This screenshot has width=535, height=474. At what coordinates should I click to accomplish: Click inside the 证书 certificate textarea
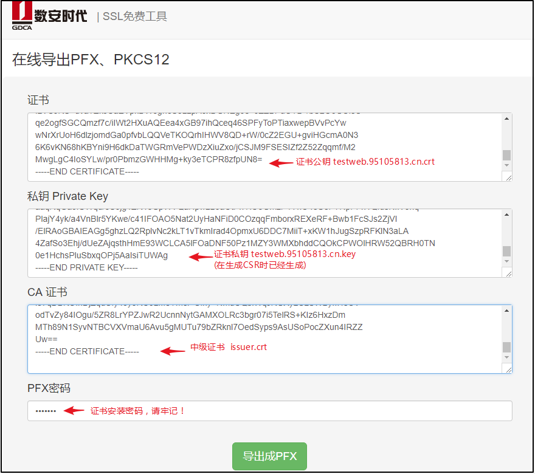coord(264,147)
